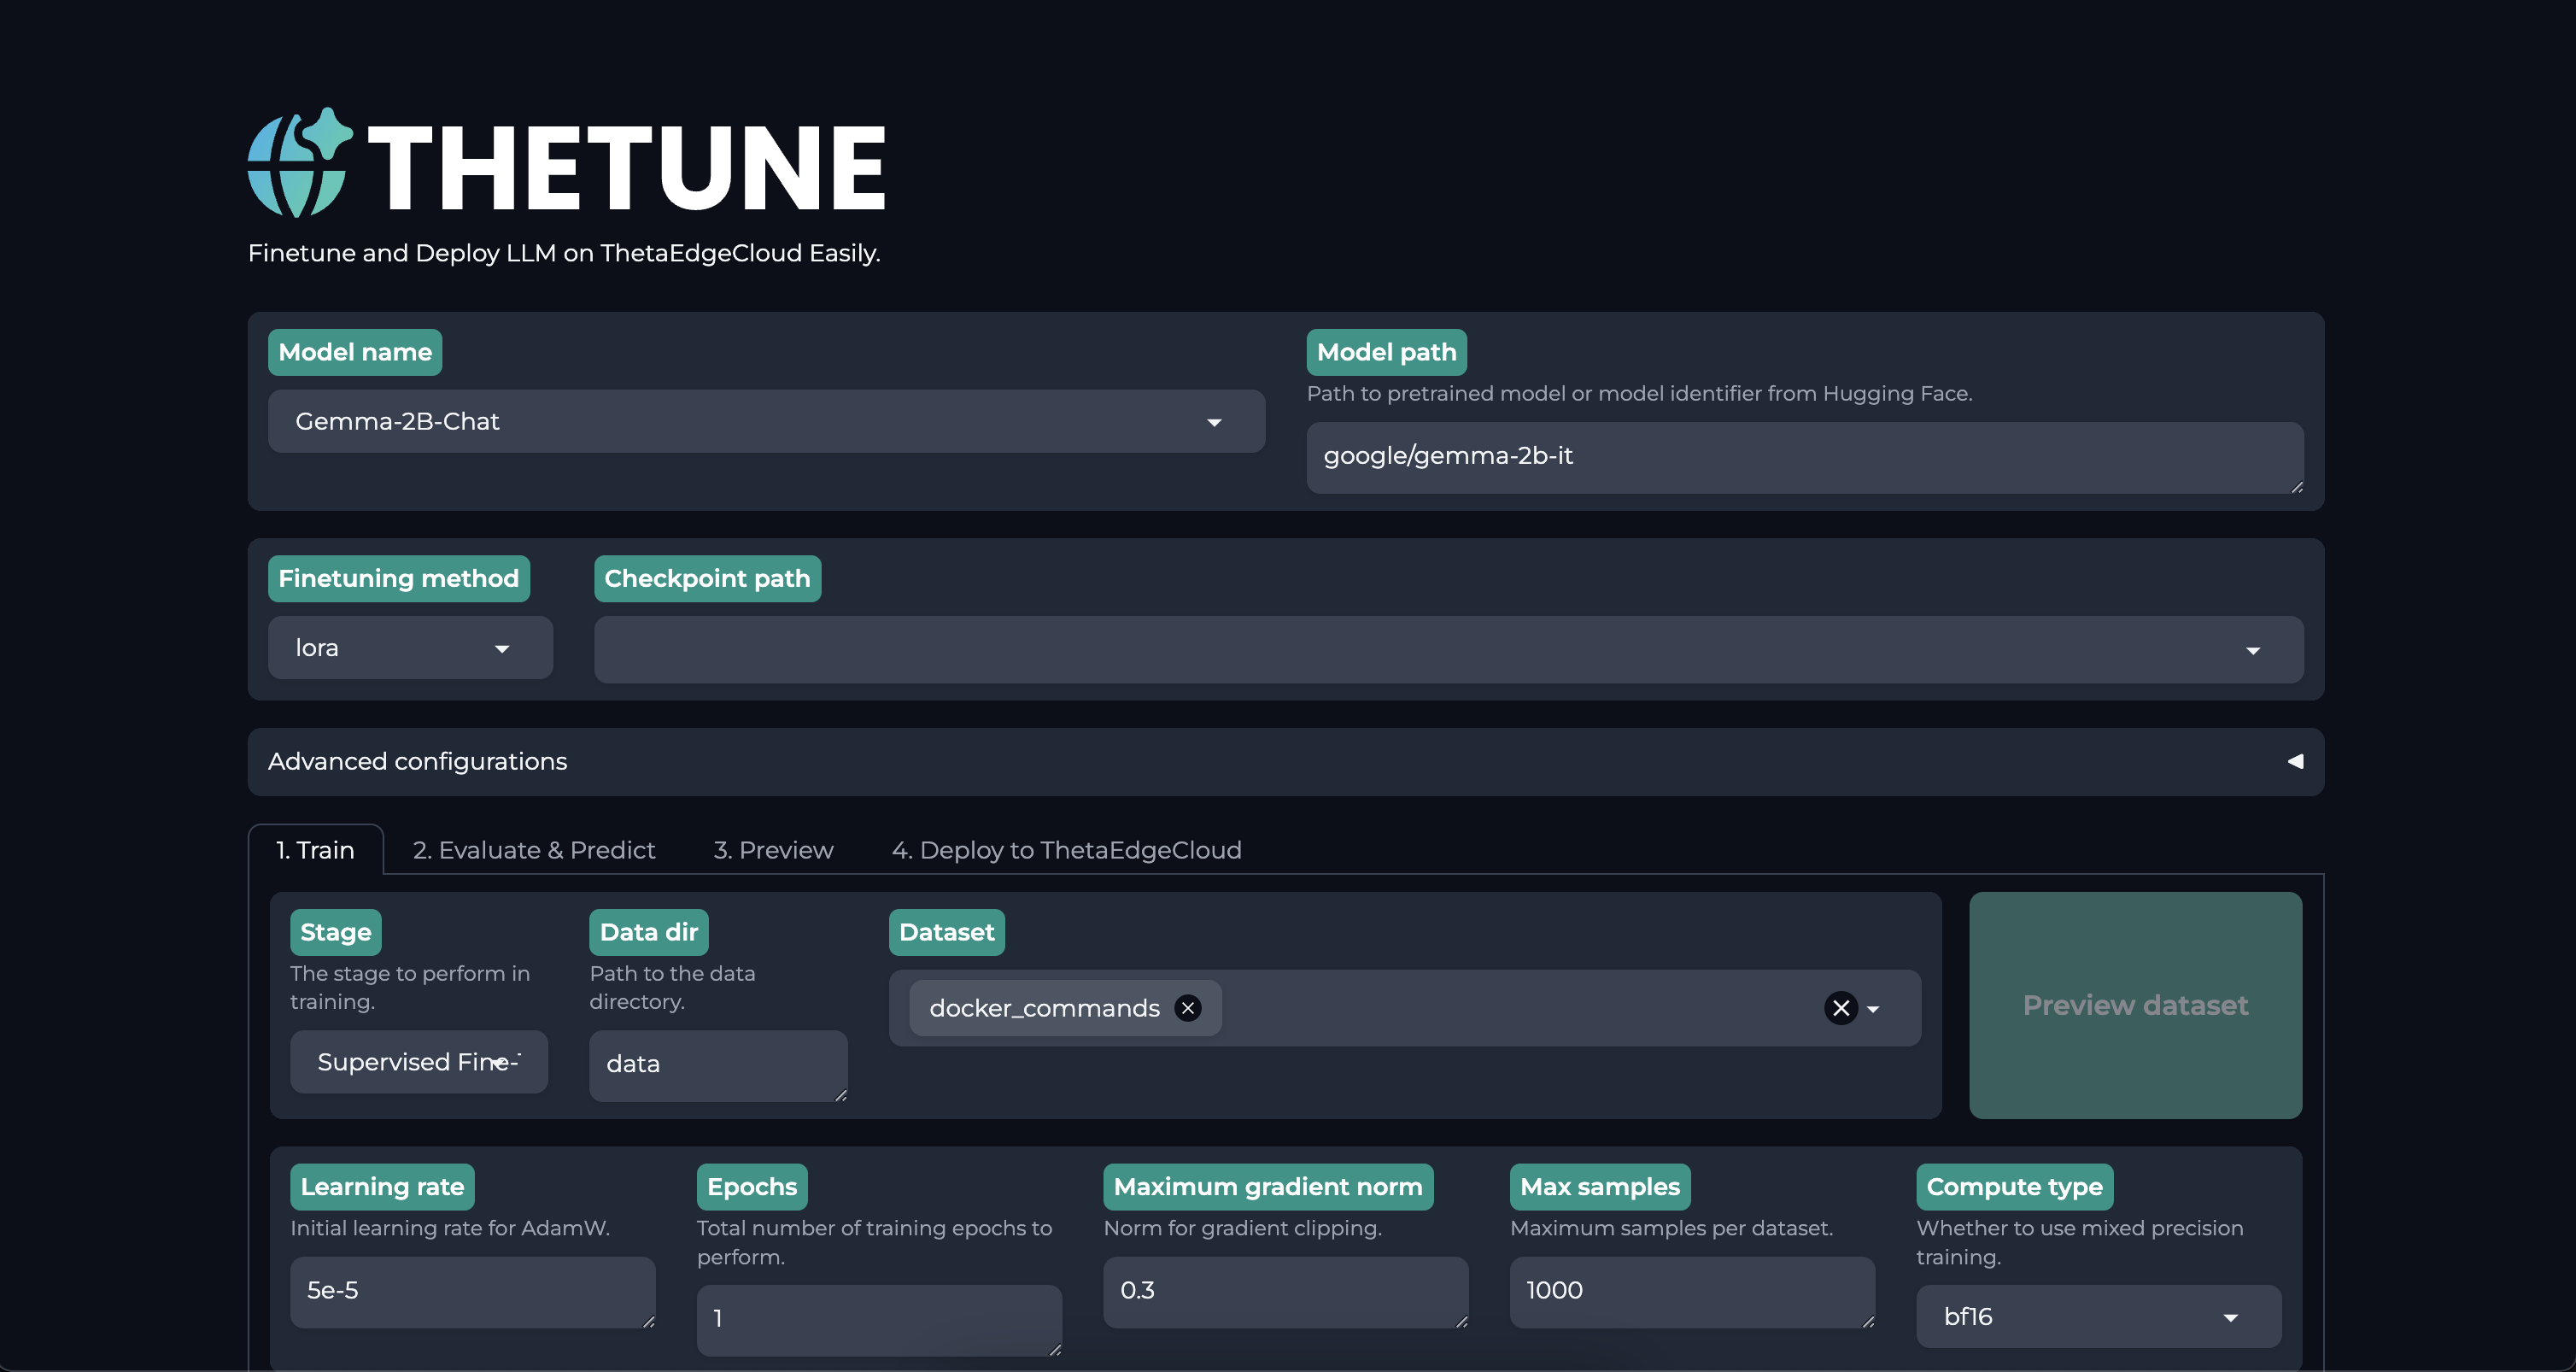This screenshot has width=2576, height=1372.
Task: Clear all selected datasets with X icon
Action: pyautogui.click(x=1840, y=1008)
